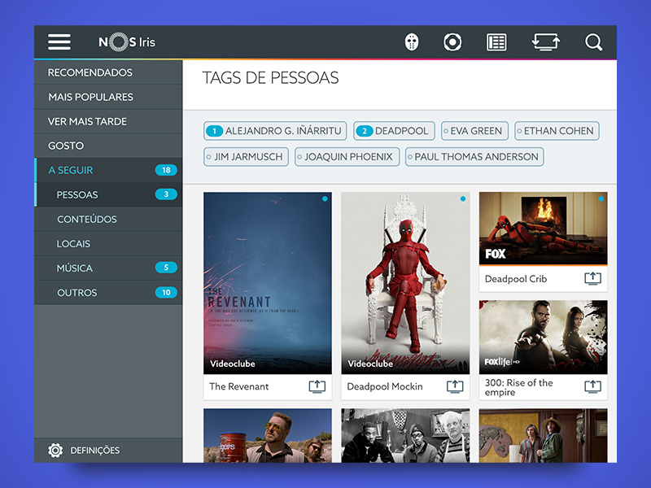This screenshot has height=488, width=651.
Task: Open search with magnifier icon
Action: coord(594,42)
